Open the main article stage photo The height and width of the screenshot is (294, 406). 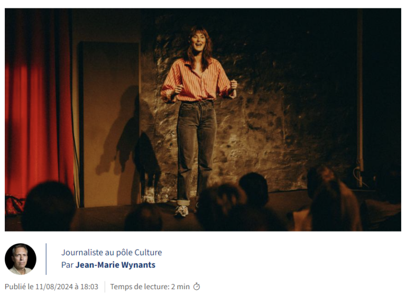[203, 120]
